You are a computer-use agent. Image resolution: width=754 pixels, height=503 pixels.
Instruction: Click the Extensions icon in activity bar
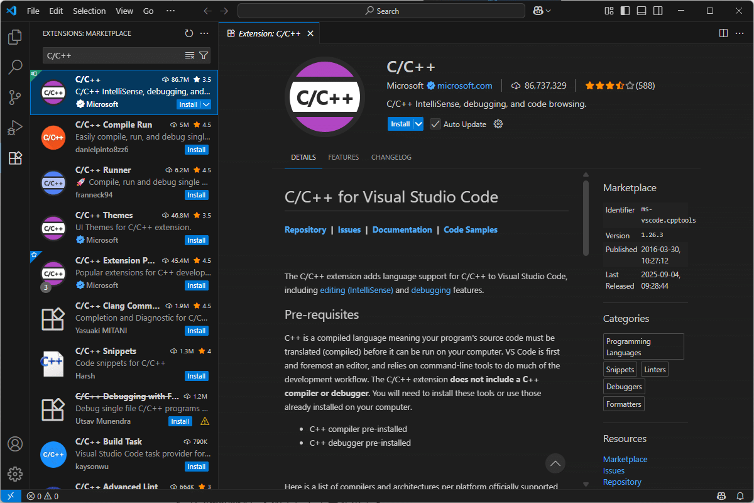point(15,158)
